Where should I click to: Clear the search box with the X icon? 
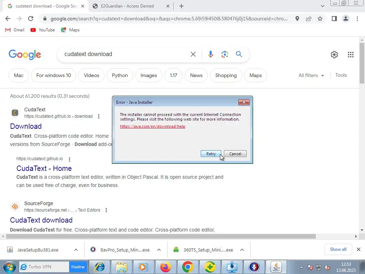tap(193, 54)
